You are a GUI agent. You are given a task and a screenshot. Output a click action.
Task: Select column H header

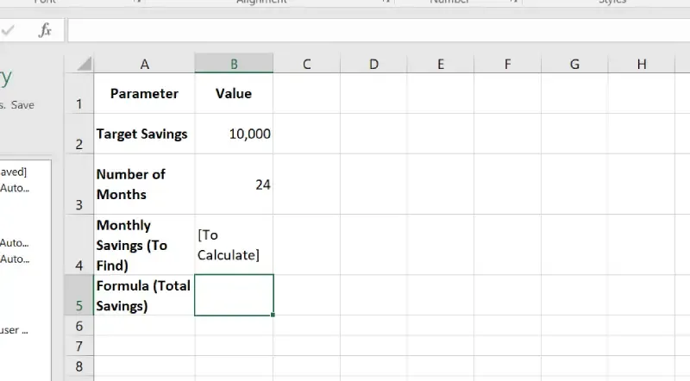(x=642, y=65)
